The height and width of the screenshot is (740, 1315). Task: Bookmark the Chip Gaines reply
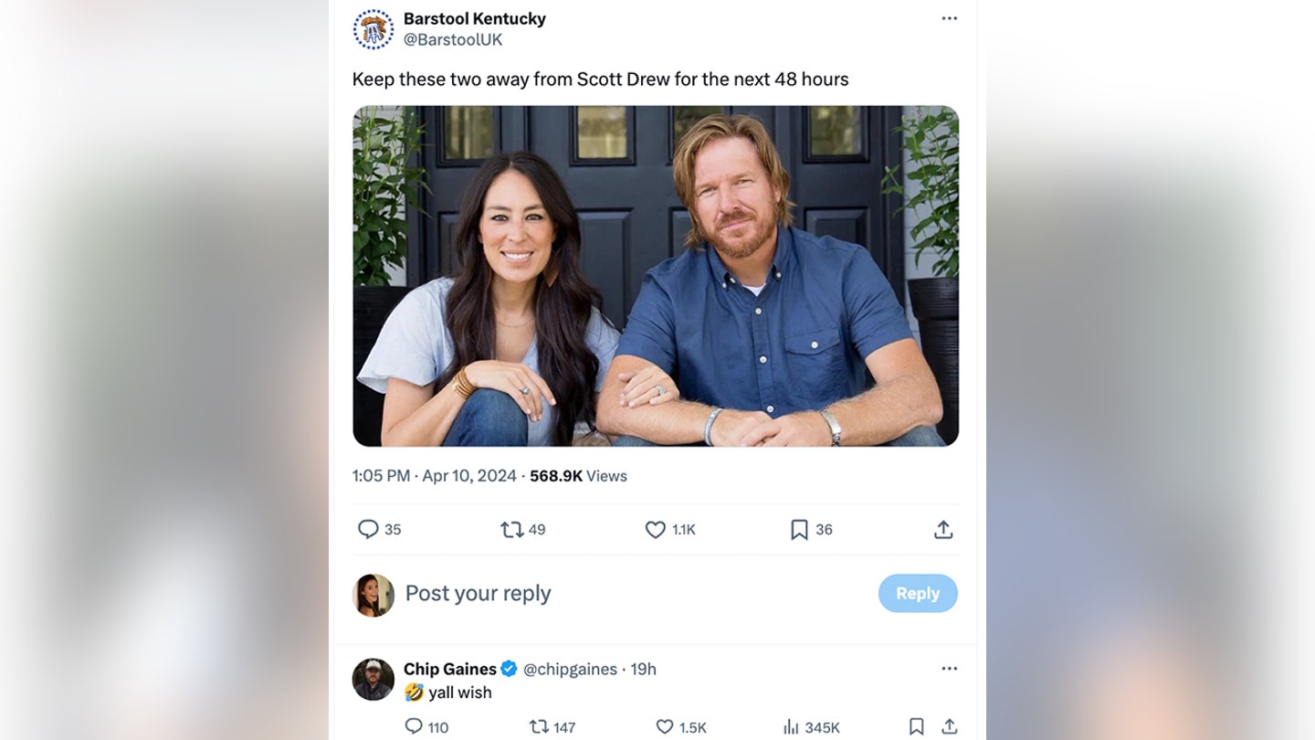pos(916,727)
